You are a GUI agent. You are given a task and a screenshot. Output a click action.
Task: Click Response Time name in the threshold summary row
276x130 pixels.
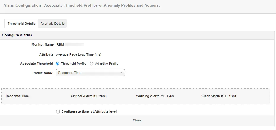tap(17, 96)
